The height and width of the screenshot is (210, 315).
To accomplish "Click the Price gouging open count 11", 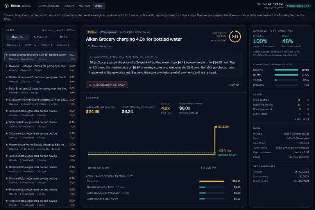I will [299, 100].
